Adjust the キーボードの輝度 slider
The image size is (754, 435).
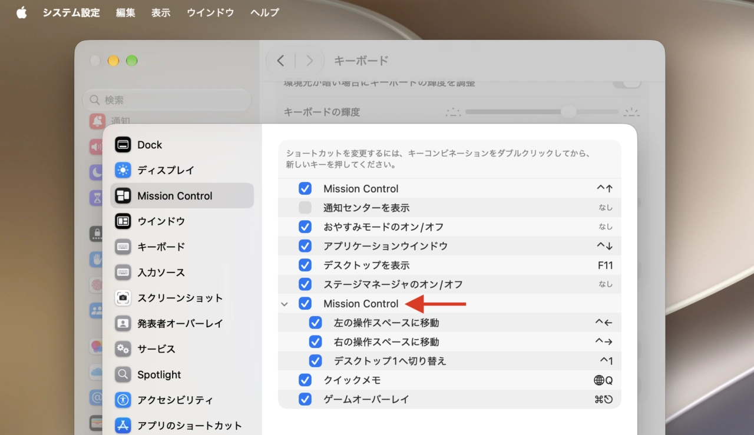click(568, 112)
